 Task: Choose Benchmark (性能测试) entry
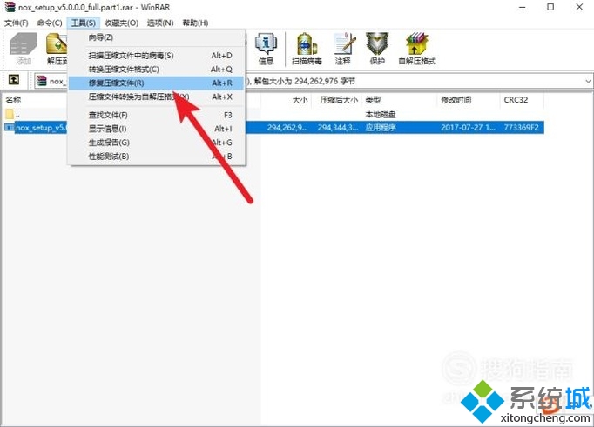(x=157, y=157)
